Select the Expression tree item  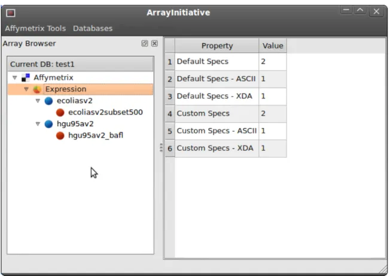coord(66,89)
